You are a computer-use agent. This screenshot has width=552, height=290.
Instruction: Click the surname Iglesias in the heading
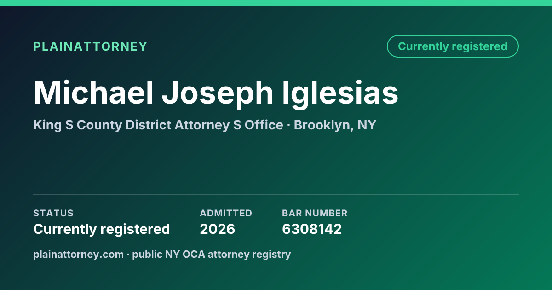(340, 93)
